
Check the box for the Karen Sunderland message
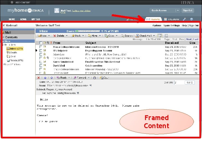tap(41, 62)
